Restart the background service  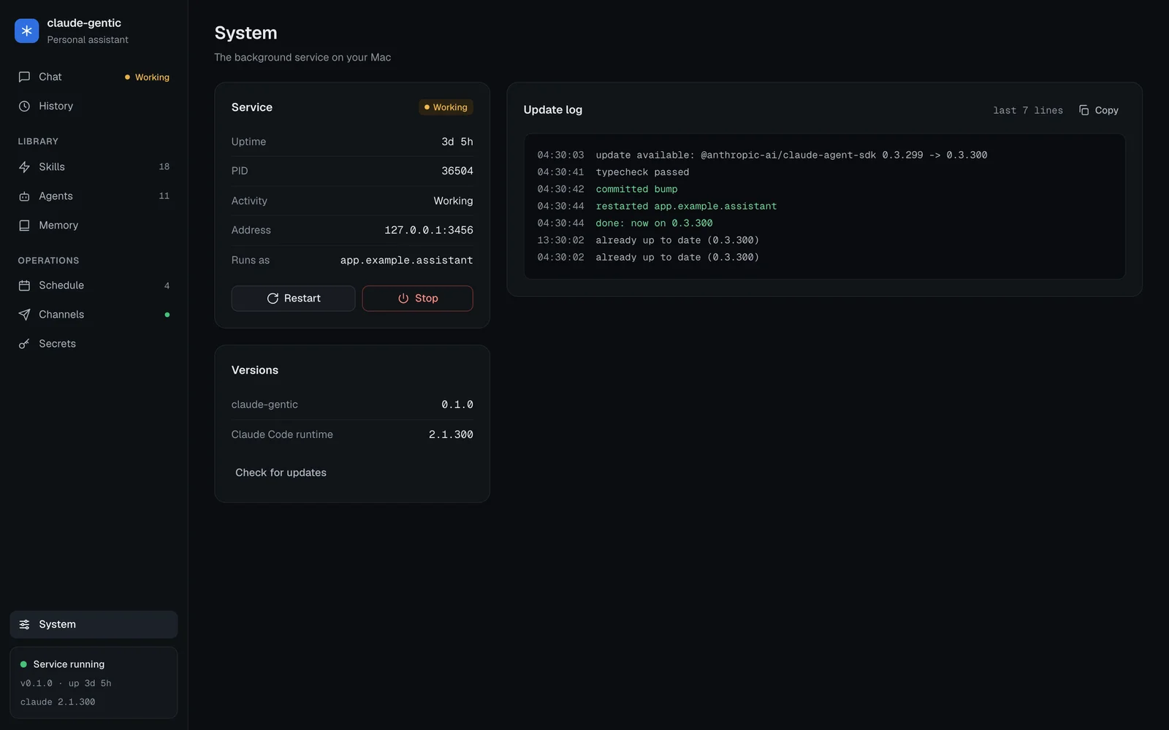293,299
